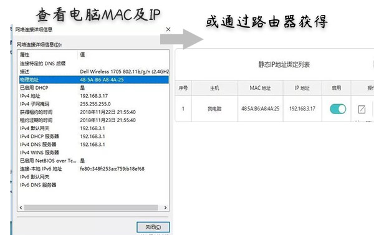
Task: Click the horizontal scrollbar thumb
Action: [91, 208]
